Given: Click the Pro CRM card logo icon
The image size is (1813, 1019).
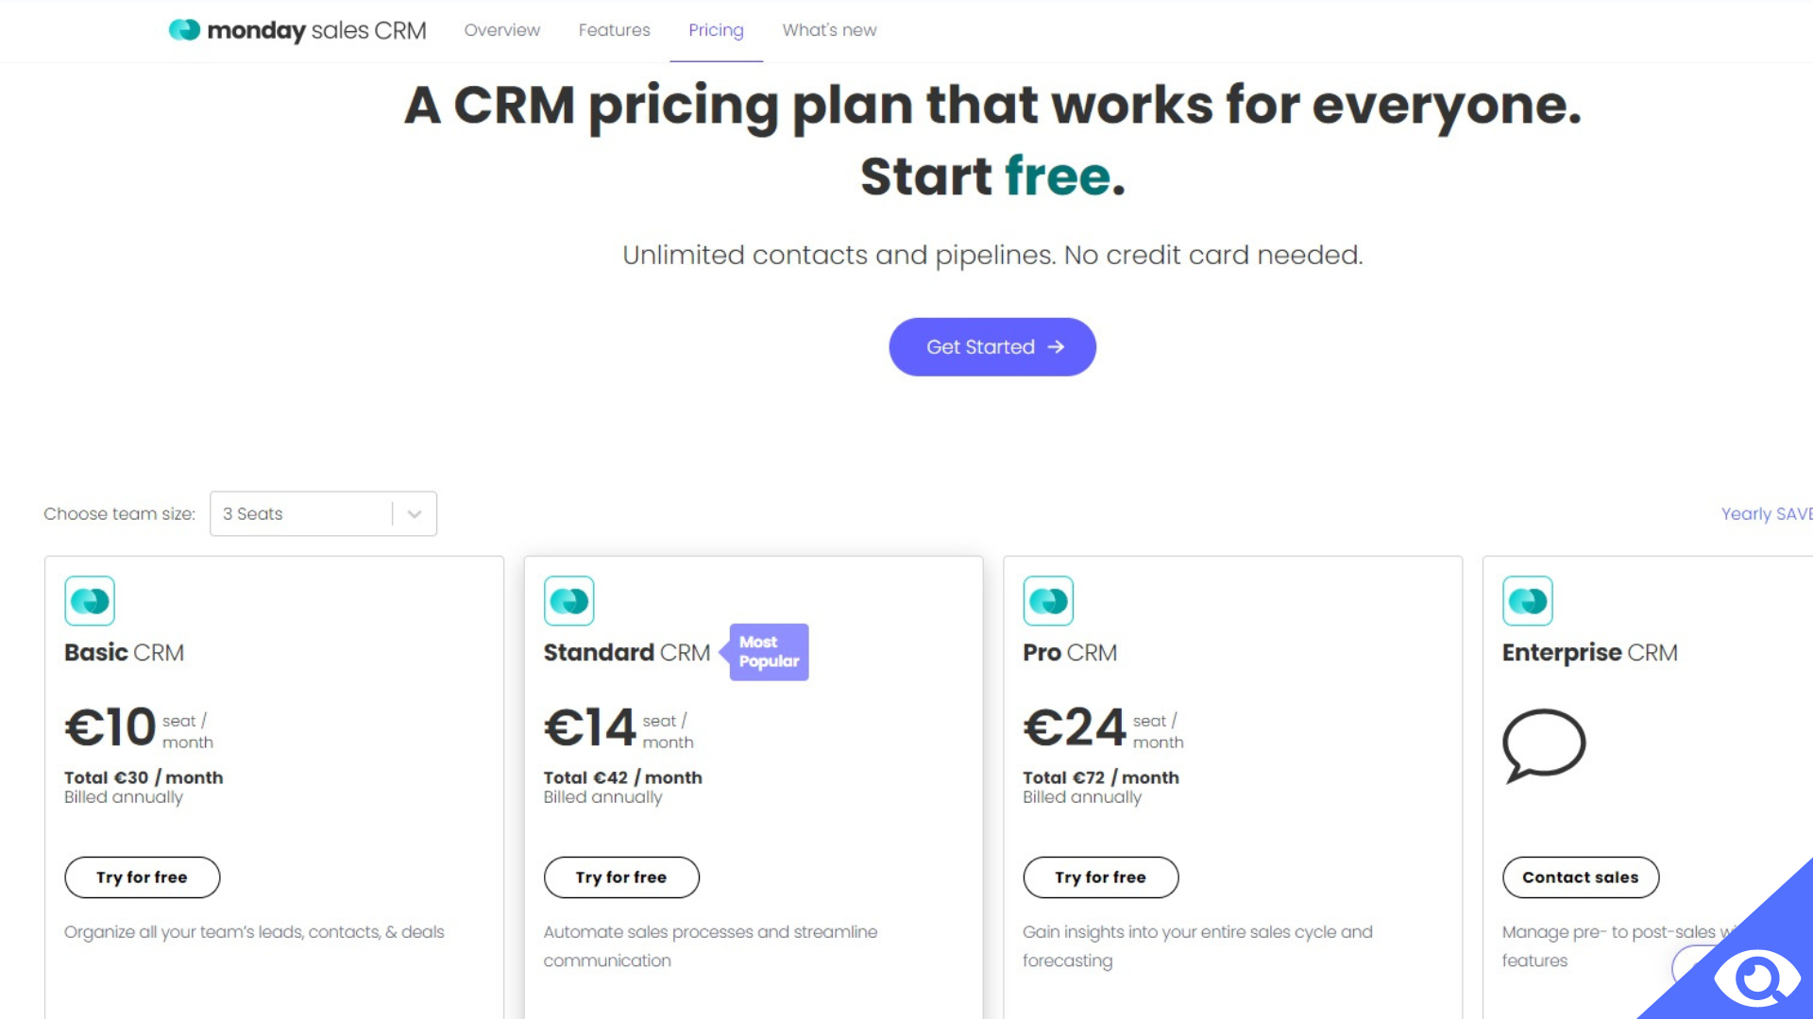Looking at the screenshot, I should tap(1048, 600).
